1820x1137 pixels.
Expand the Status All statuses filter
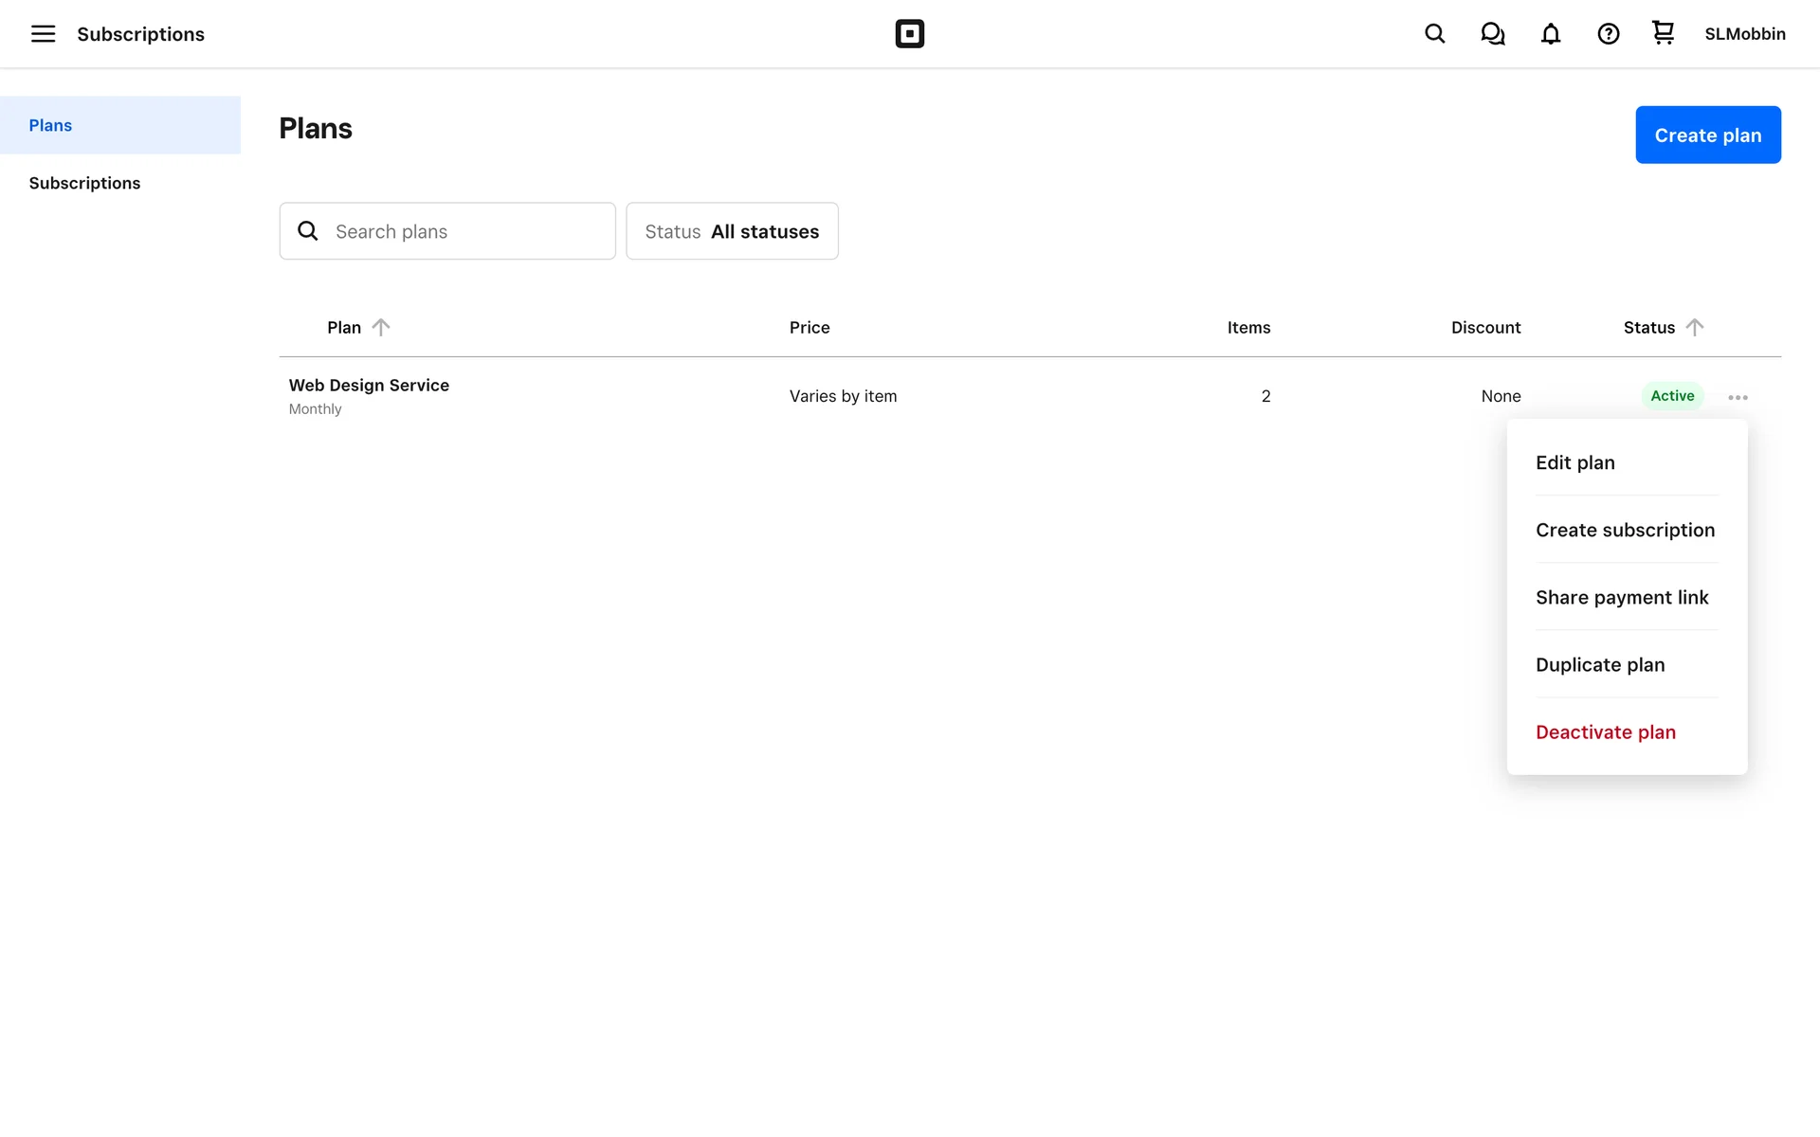[x=732, y=231]
